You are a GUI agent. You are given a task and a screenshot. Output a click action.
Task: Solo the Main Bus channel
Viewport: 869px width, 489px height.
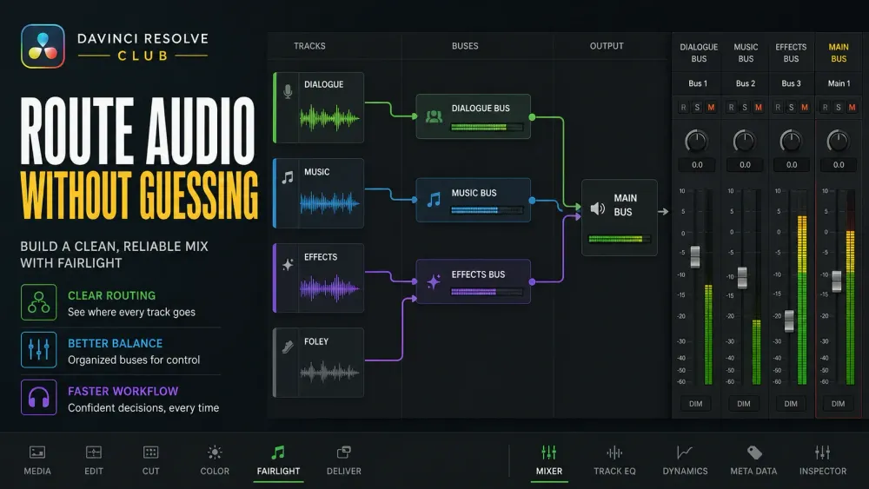pos(839,108)
